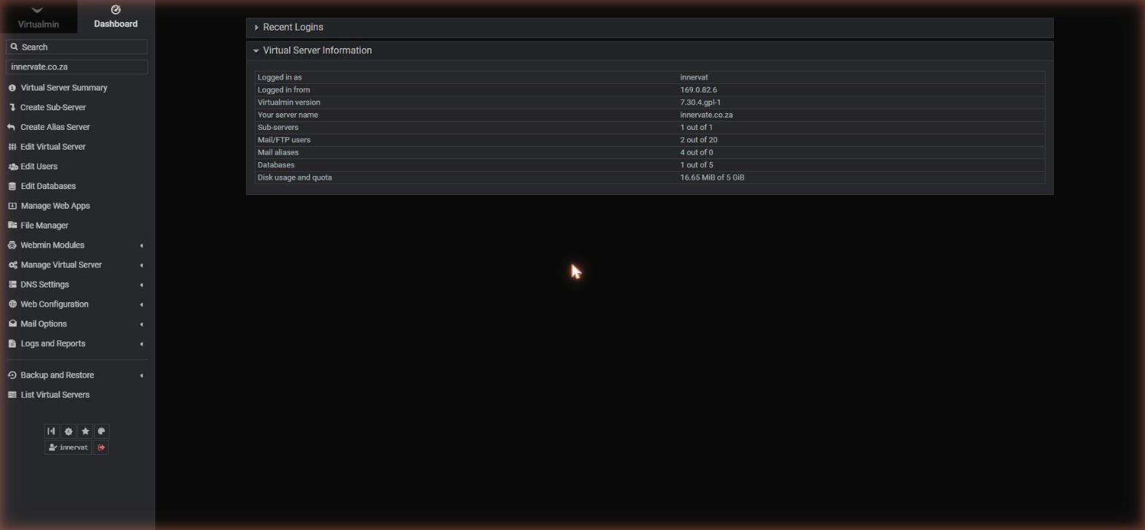Click the Edit Databases stack icon
This screenshot has height=530, width=1145.
click(x=12, y=186)
